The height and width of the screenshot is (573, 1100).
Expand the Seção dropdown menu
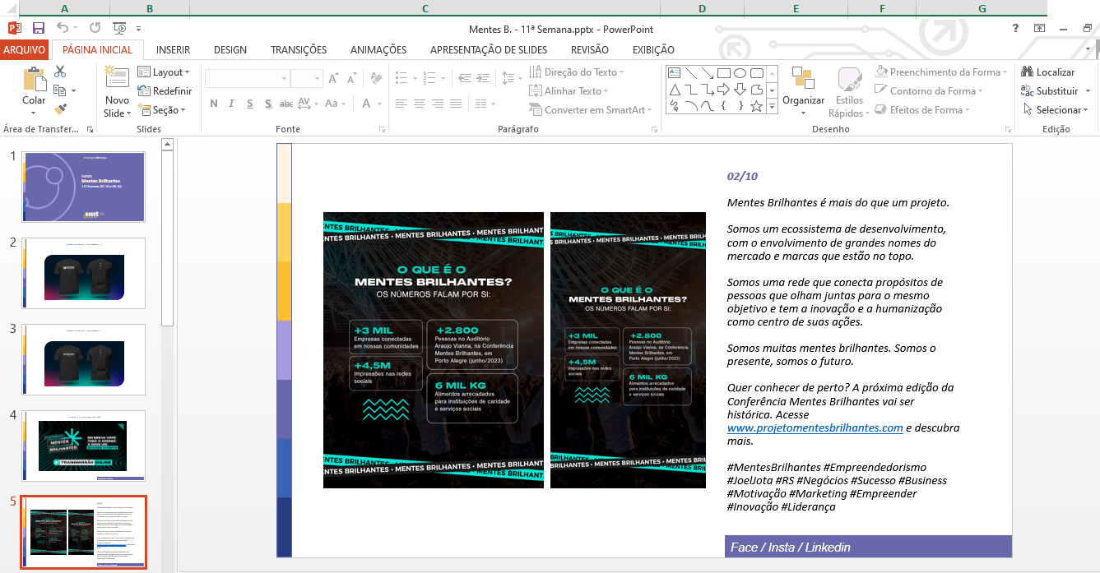point(162,109)
